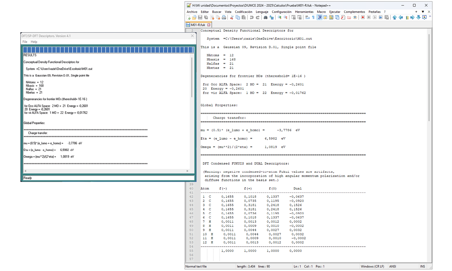Open the tab list dropdown arrow
Image resolution: width=452 pixels, height=271 pixels.
pyautogui.click(x=423, y=12)
